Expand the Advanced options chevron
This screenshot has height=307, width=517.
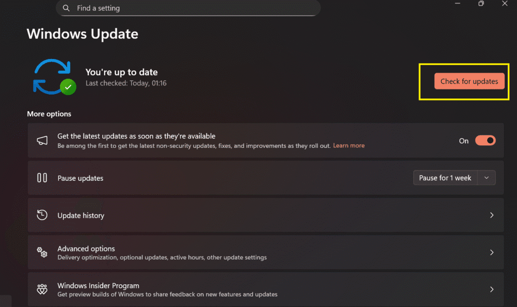[491, 252]
